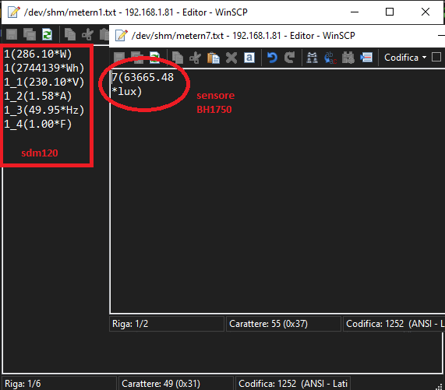Click the metern1.txt window title text
445x390 pixels.
[136, 12]
